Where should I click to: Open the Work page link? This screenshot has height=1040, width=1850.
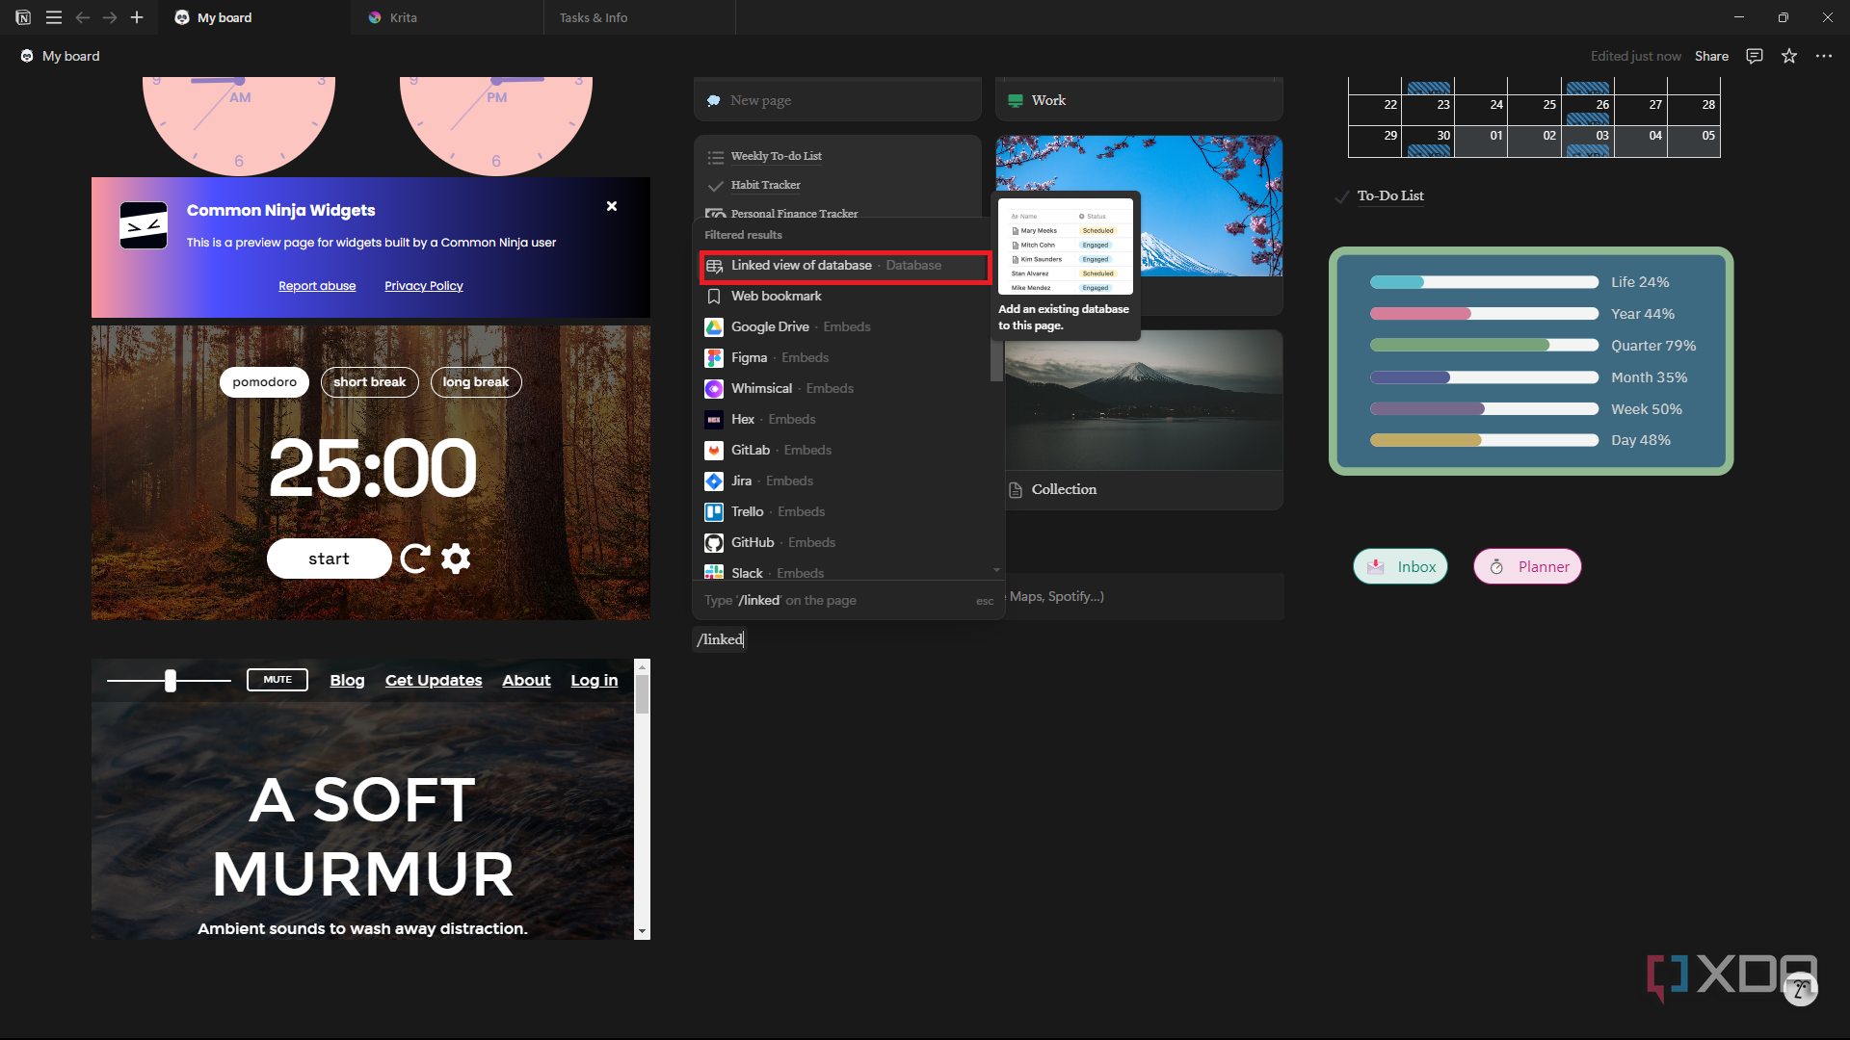click(x=1048, y=100)
